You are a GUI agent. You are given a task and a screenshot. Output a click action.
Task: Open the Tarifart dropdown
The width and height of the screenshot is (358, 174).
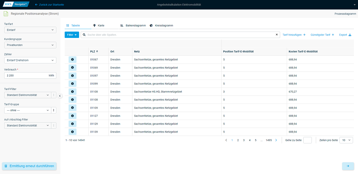30,30
